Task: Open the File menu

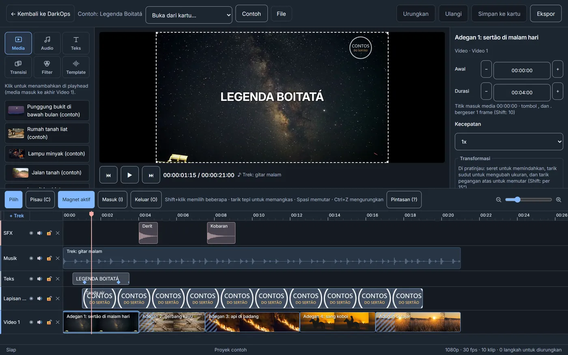Action: (281, 14)
